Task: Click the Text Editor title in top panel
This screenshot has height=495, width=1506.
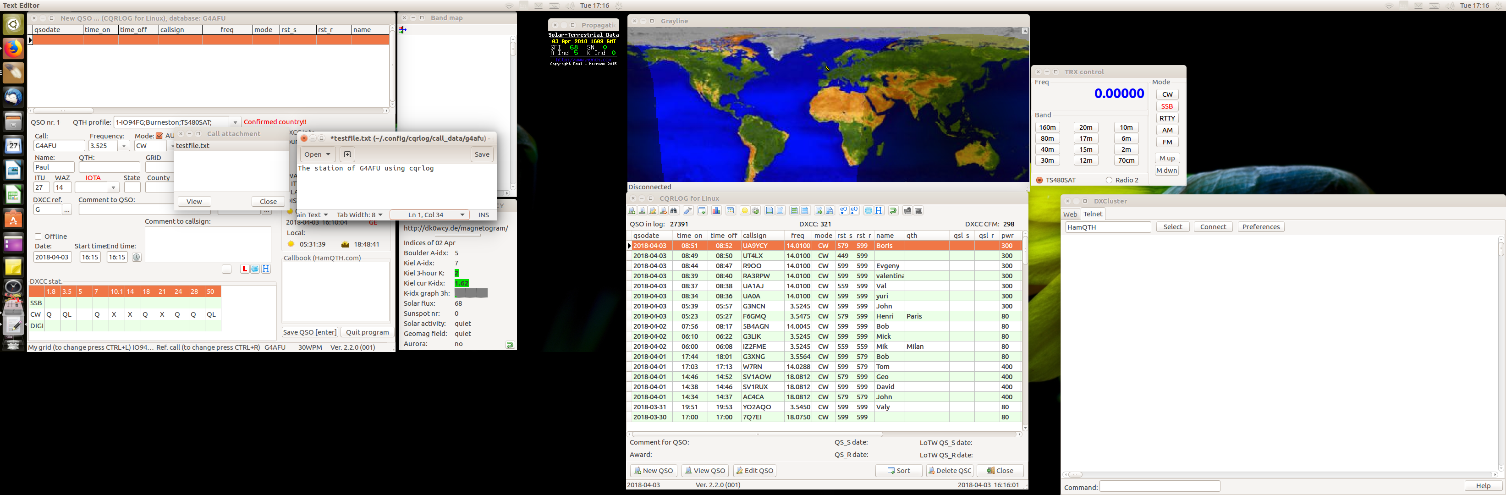Action: pyautogui.click(x=22, y=5)
